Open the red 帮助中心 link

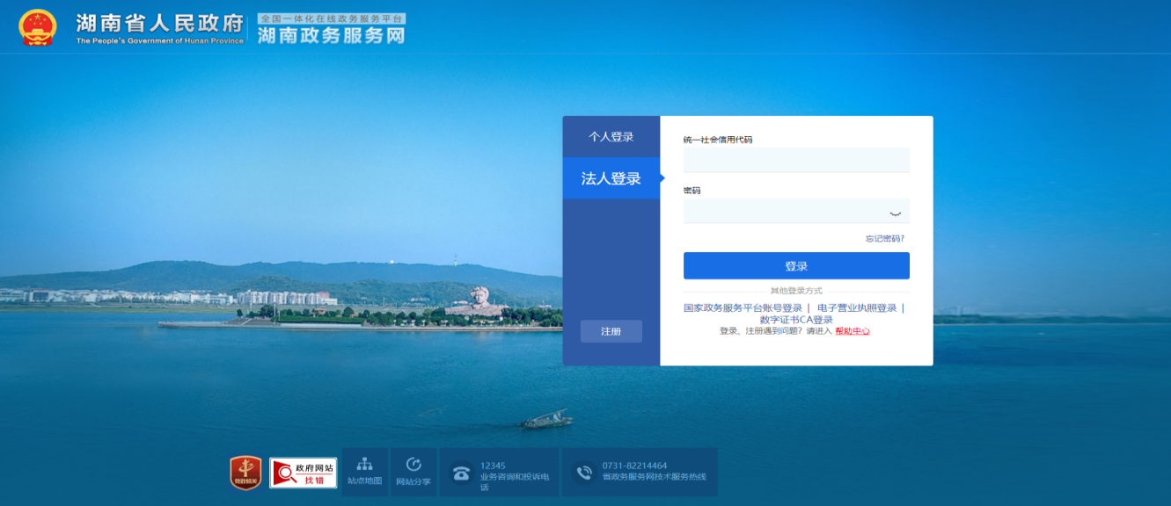[852, 331]
